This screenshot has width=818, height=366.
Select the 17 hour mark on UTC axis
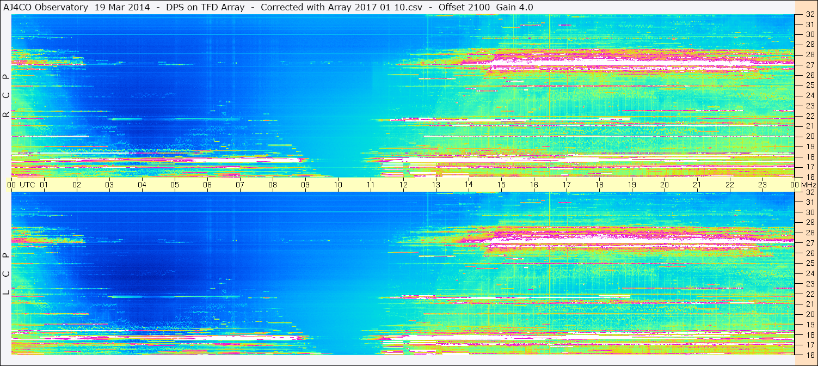tap(567, 185)
